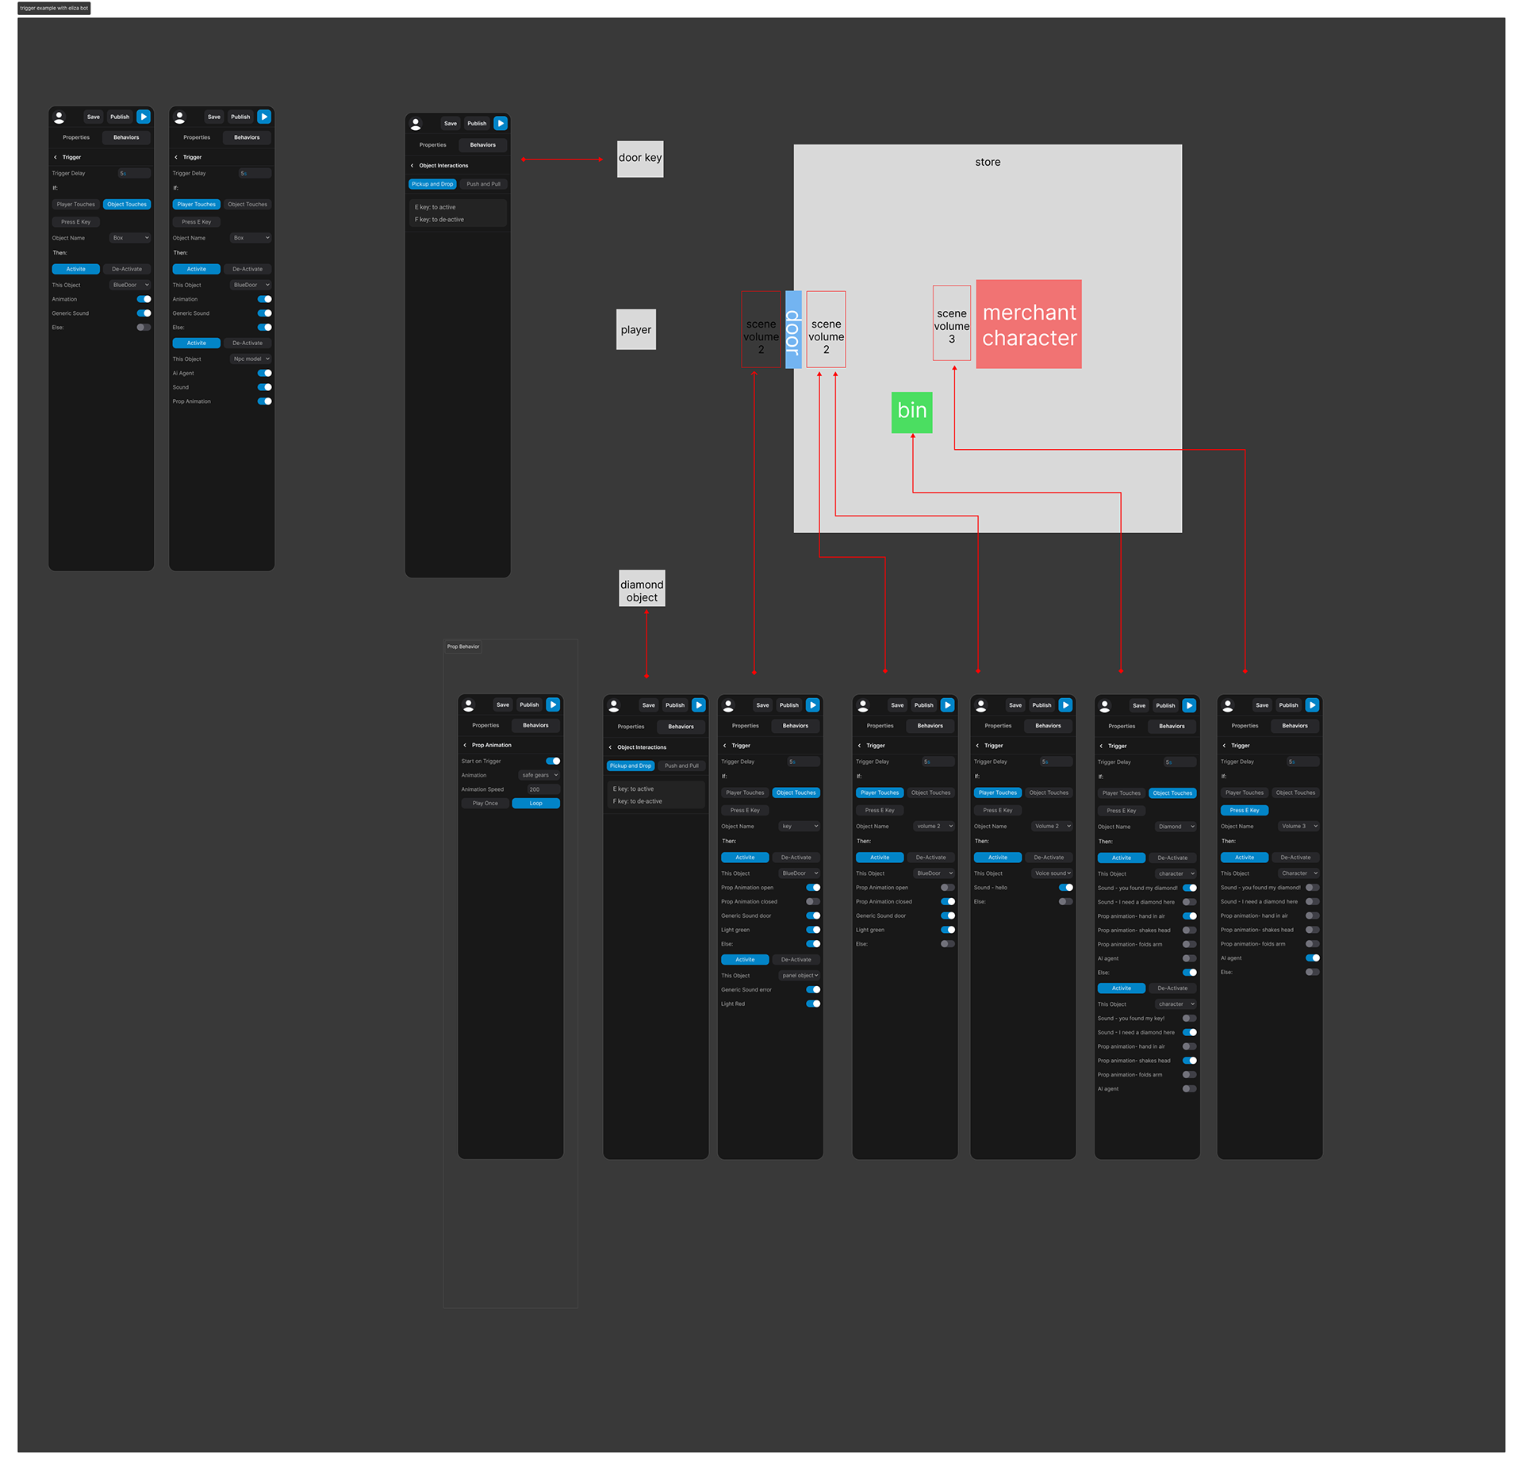Screen dimensions: 1523x1470
Task: Click the highlighted Press E Key in the Volume 3 panel
Action: [1245, 811]
